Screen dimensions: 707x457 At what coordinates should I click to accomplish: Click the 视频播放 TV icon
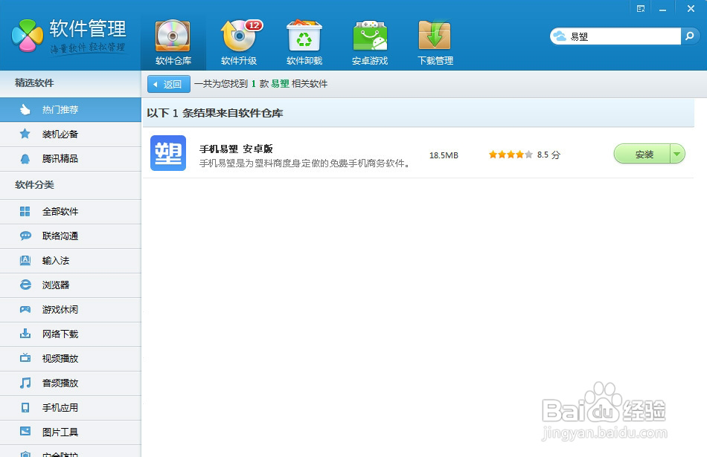(x=25, y=358)
